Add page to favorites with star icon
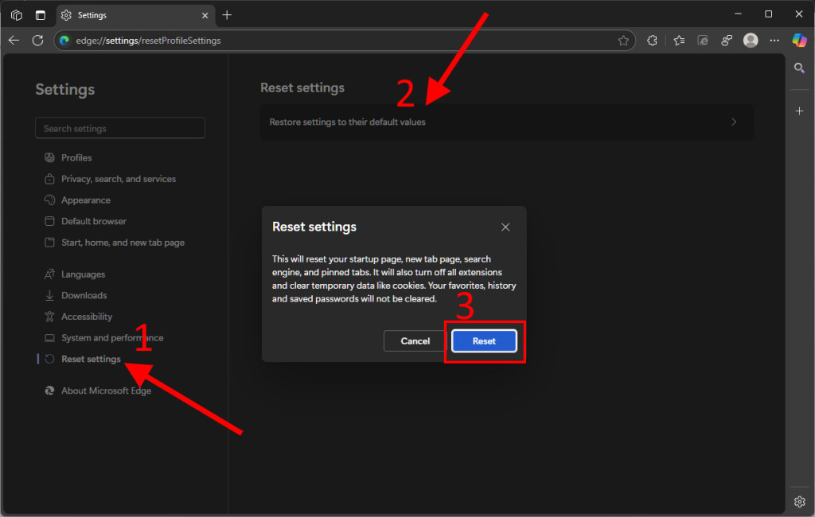 (623, 41)
